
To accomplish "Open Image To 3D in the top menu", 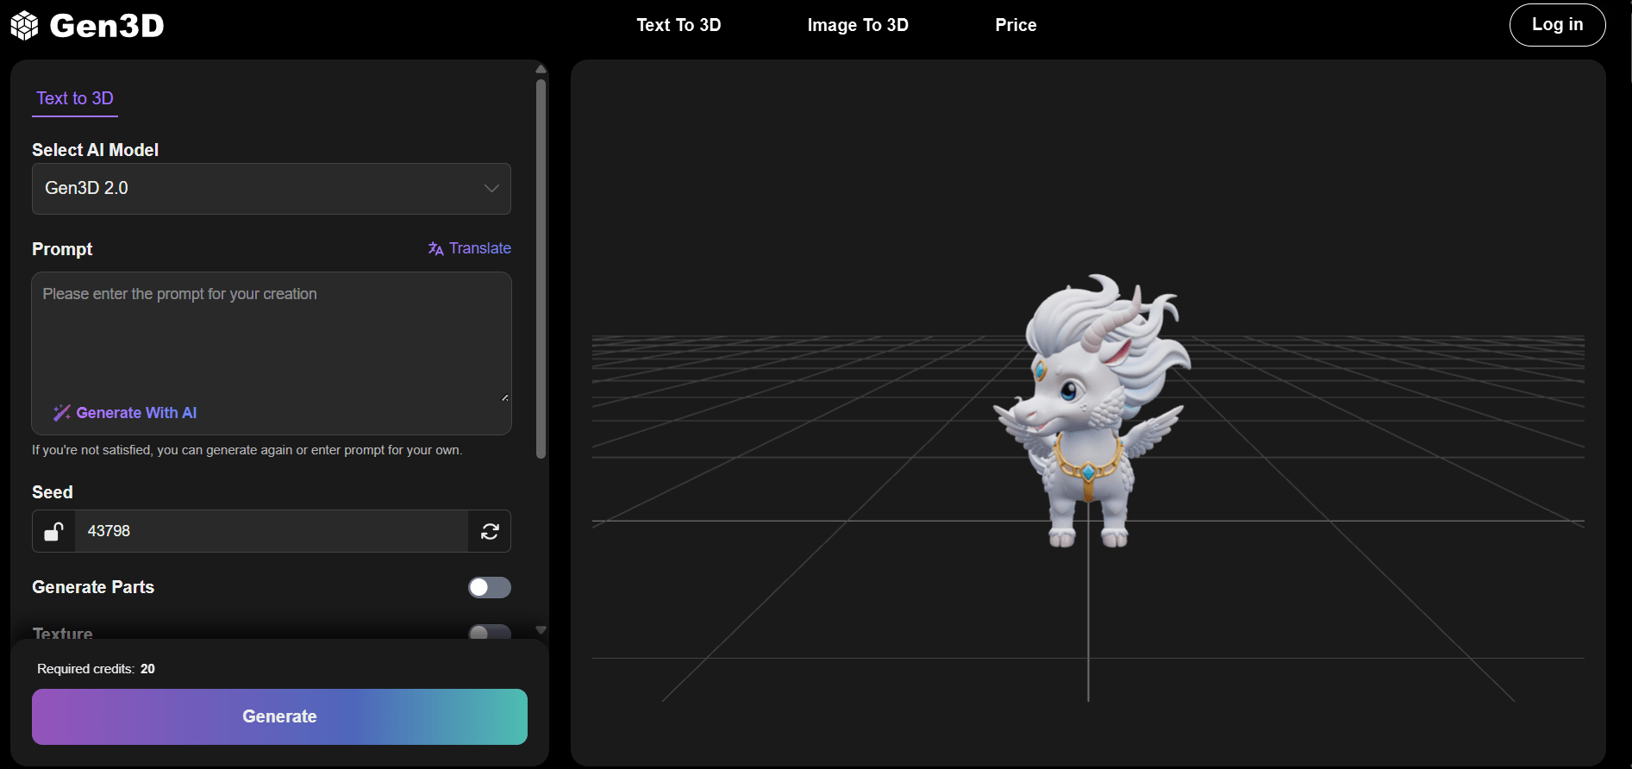I will click(857, 25).
